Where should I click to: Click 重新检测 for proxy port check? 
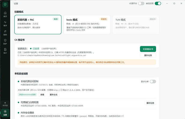150,103
